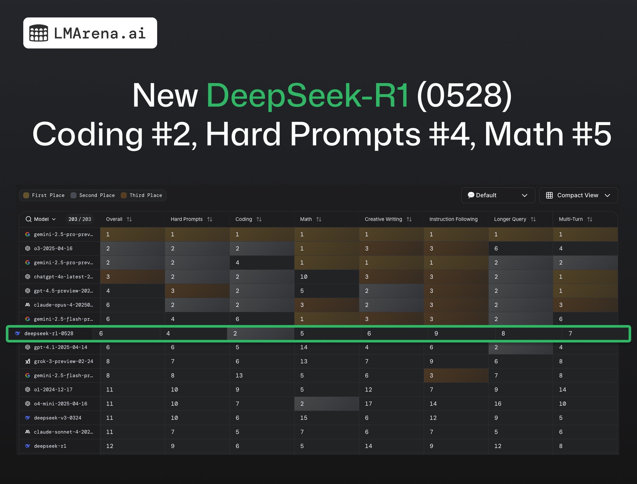This screenshot has height=484, width=637.
Task: Toggle the Third Place legend chip
Action: tap(142, 195)
